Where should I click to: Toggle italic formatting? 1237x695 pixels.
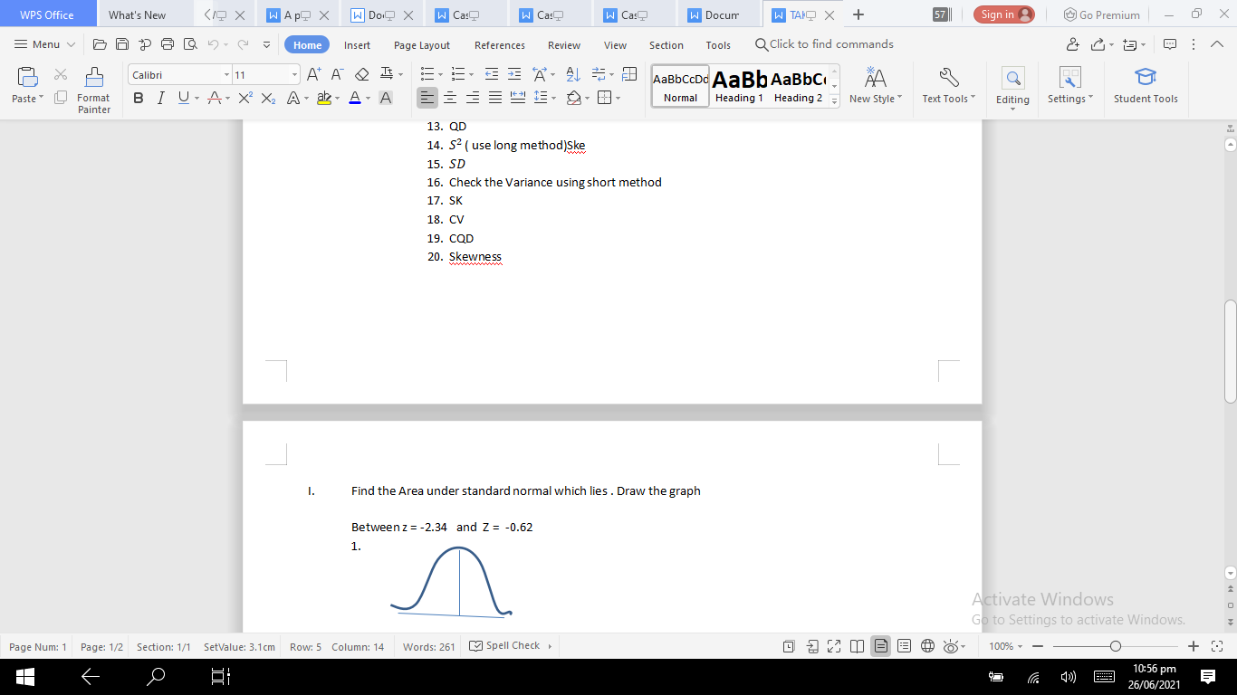point(160,98)
